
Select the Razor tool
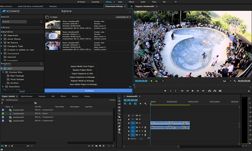pos(119,117)
